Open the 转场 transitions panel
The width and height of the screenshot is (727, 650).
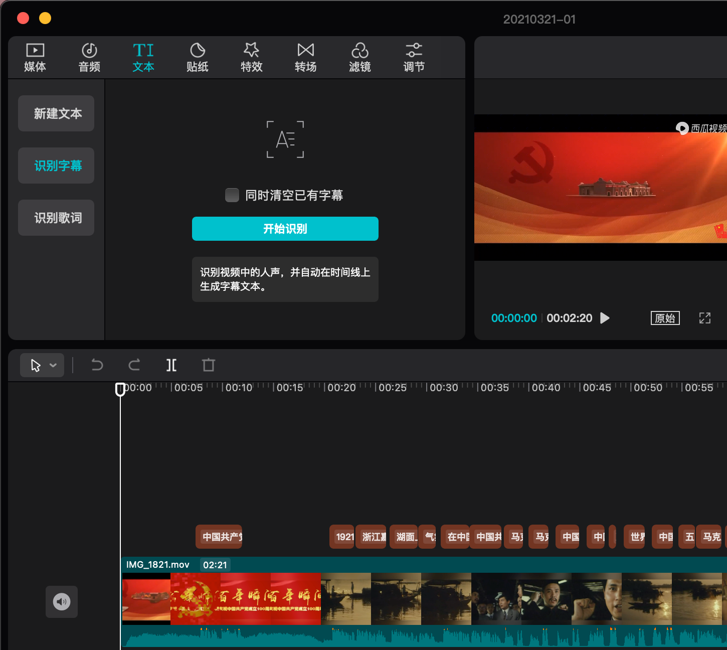coord(306,56)
